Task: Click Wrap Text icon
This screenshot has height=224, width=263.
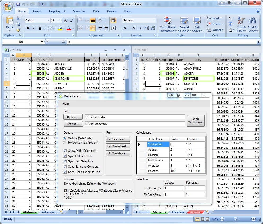Action: (x=113, y=20)
